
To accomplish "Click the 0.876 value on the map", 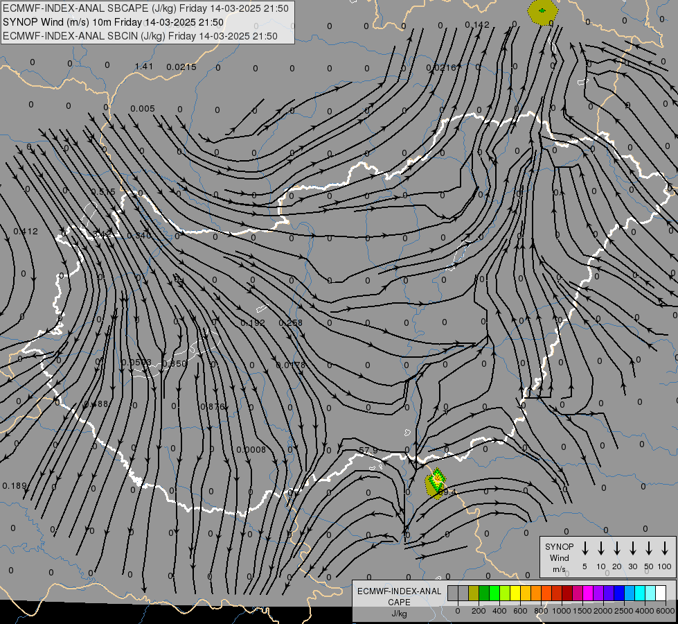I will point(213,406).
